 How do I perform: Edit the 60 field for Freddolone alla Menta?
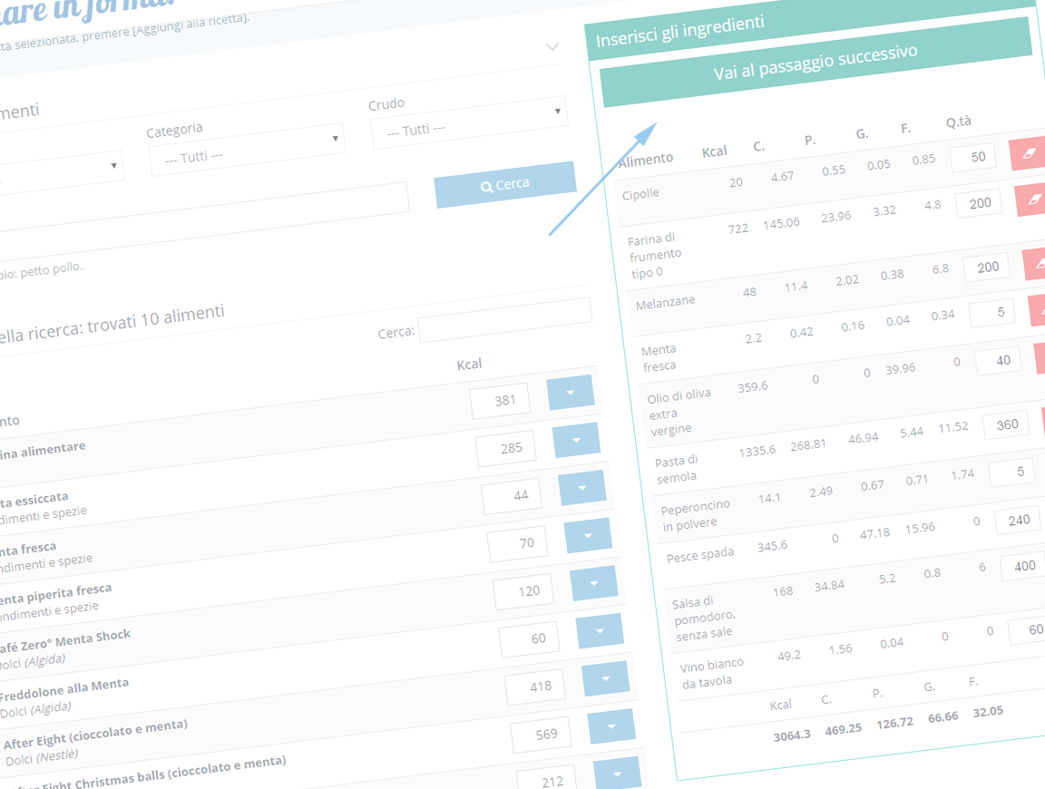(x=530, y=639)
